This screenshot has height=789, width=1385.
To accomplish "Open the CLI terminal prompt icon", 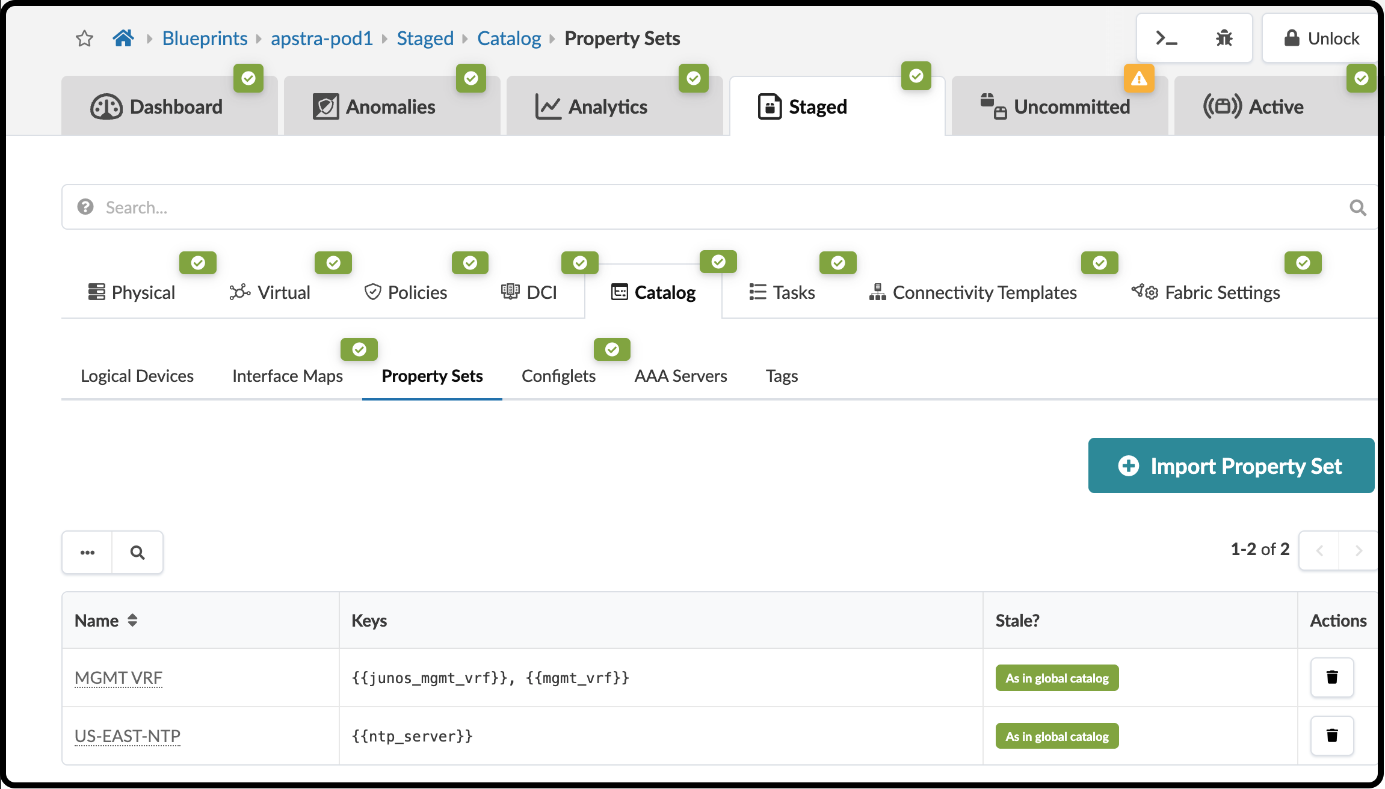I will pyautogui.click(x=1167, y=38).
